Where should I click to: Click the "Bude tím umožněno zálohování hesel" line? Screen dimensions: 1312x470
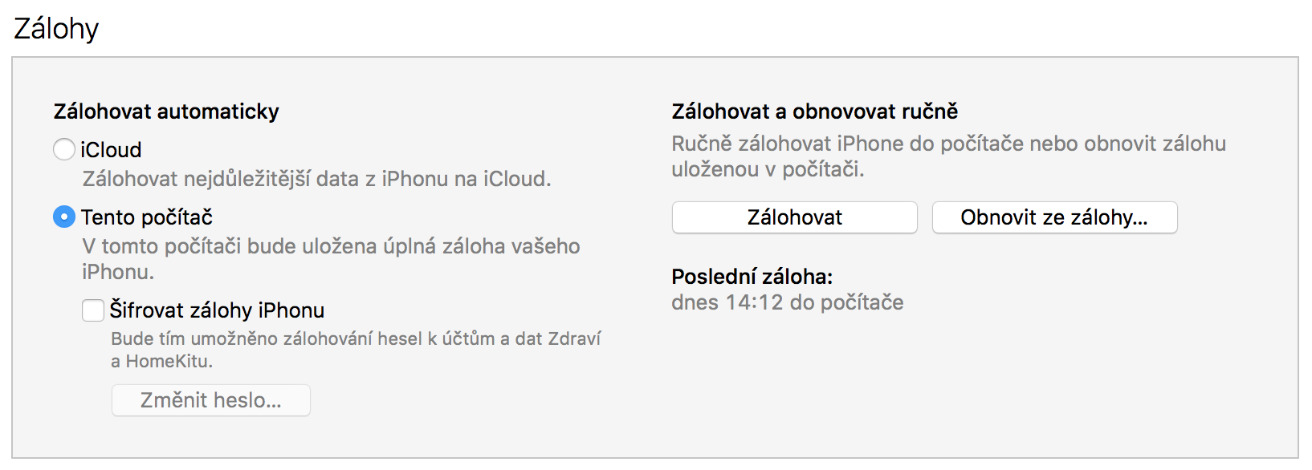click(x=355, y=338)
